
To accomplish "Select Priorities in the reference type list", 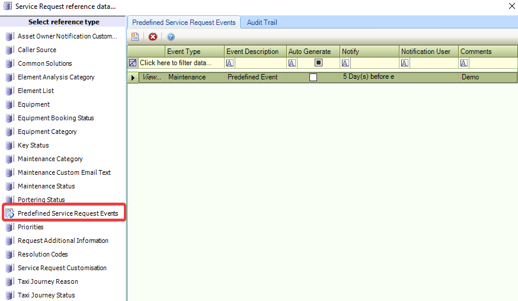I will [30, 227].
